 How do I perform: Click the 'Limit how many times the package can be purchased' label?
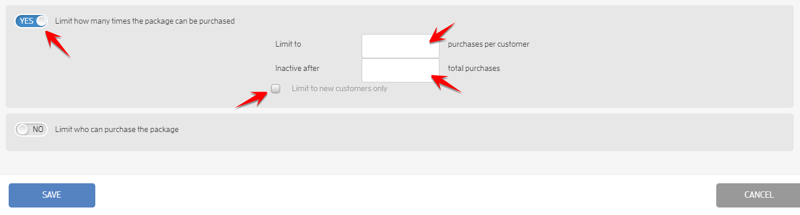[145, 21]
